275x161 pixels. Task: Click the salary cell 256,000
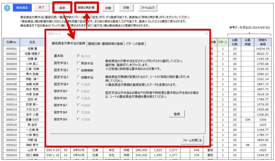click(141, 155)
